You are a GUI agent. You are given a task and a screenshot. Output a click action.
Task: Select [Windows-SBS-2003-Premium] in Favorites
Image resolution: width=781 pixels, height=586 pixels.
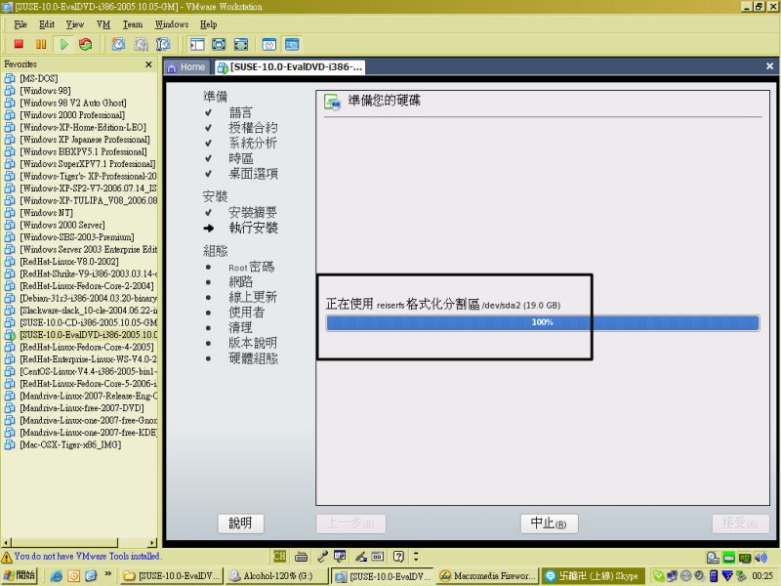click(77, 237)
